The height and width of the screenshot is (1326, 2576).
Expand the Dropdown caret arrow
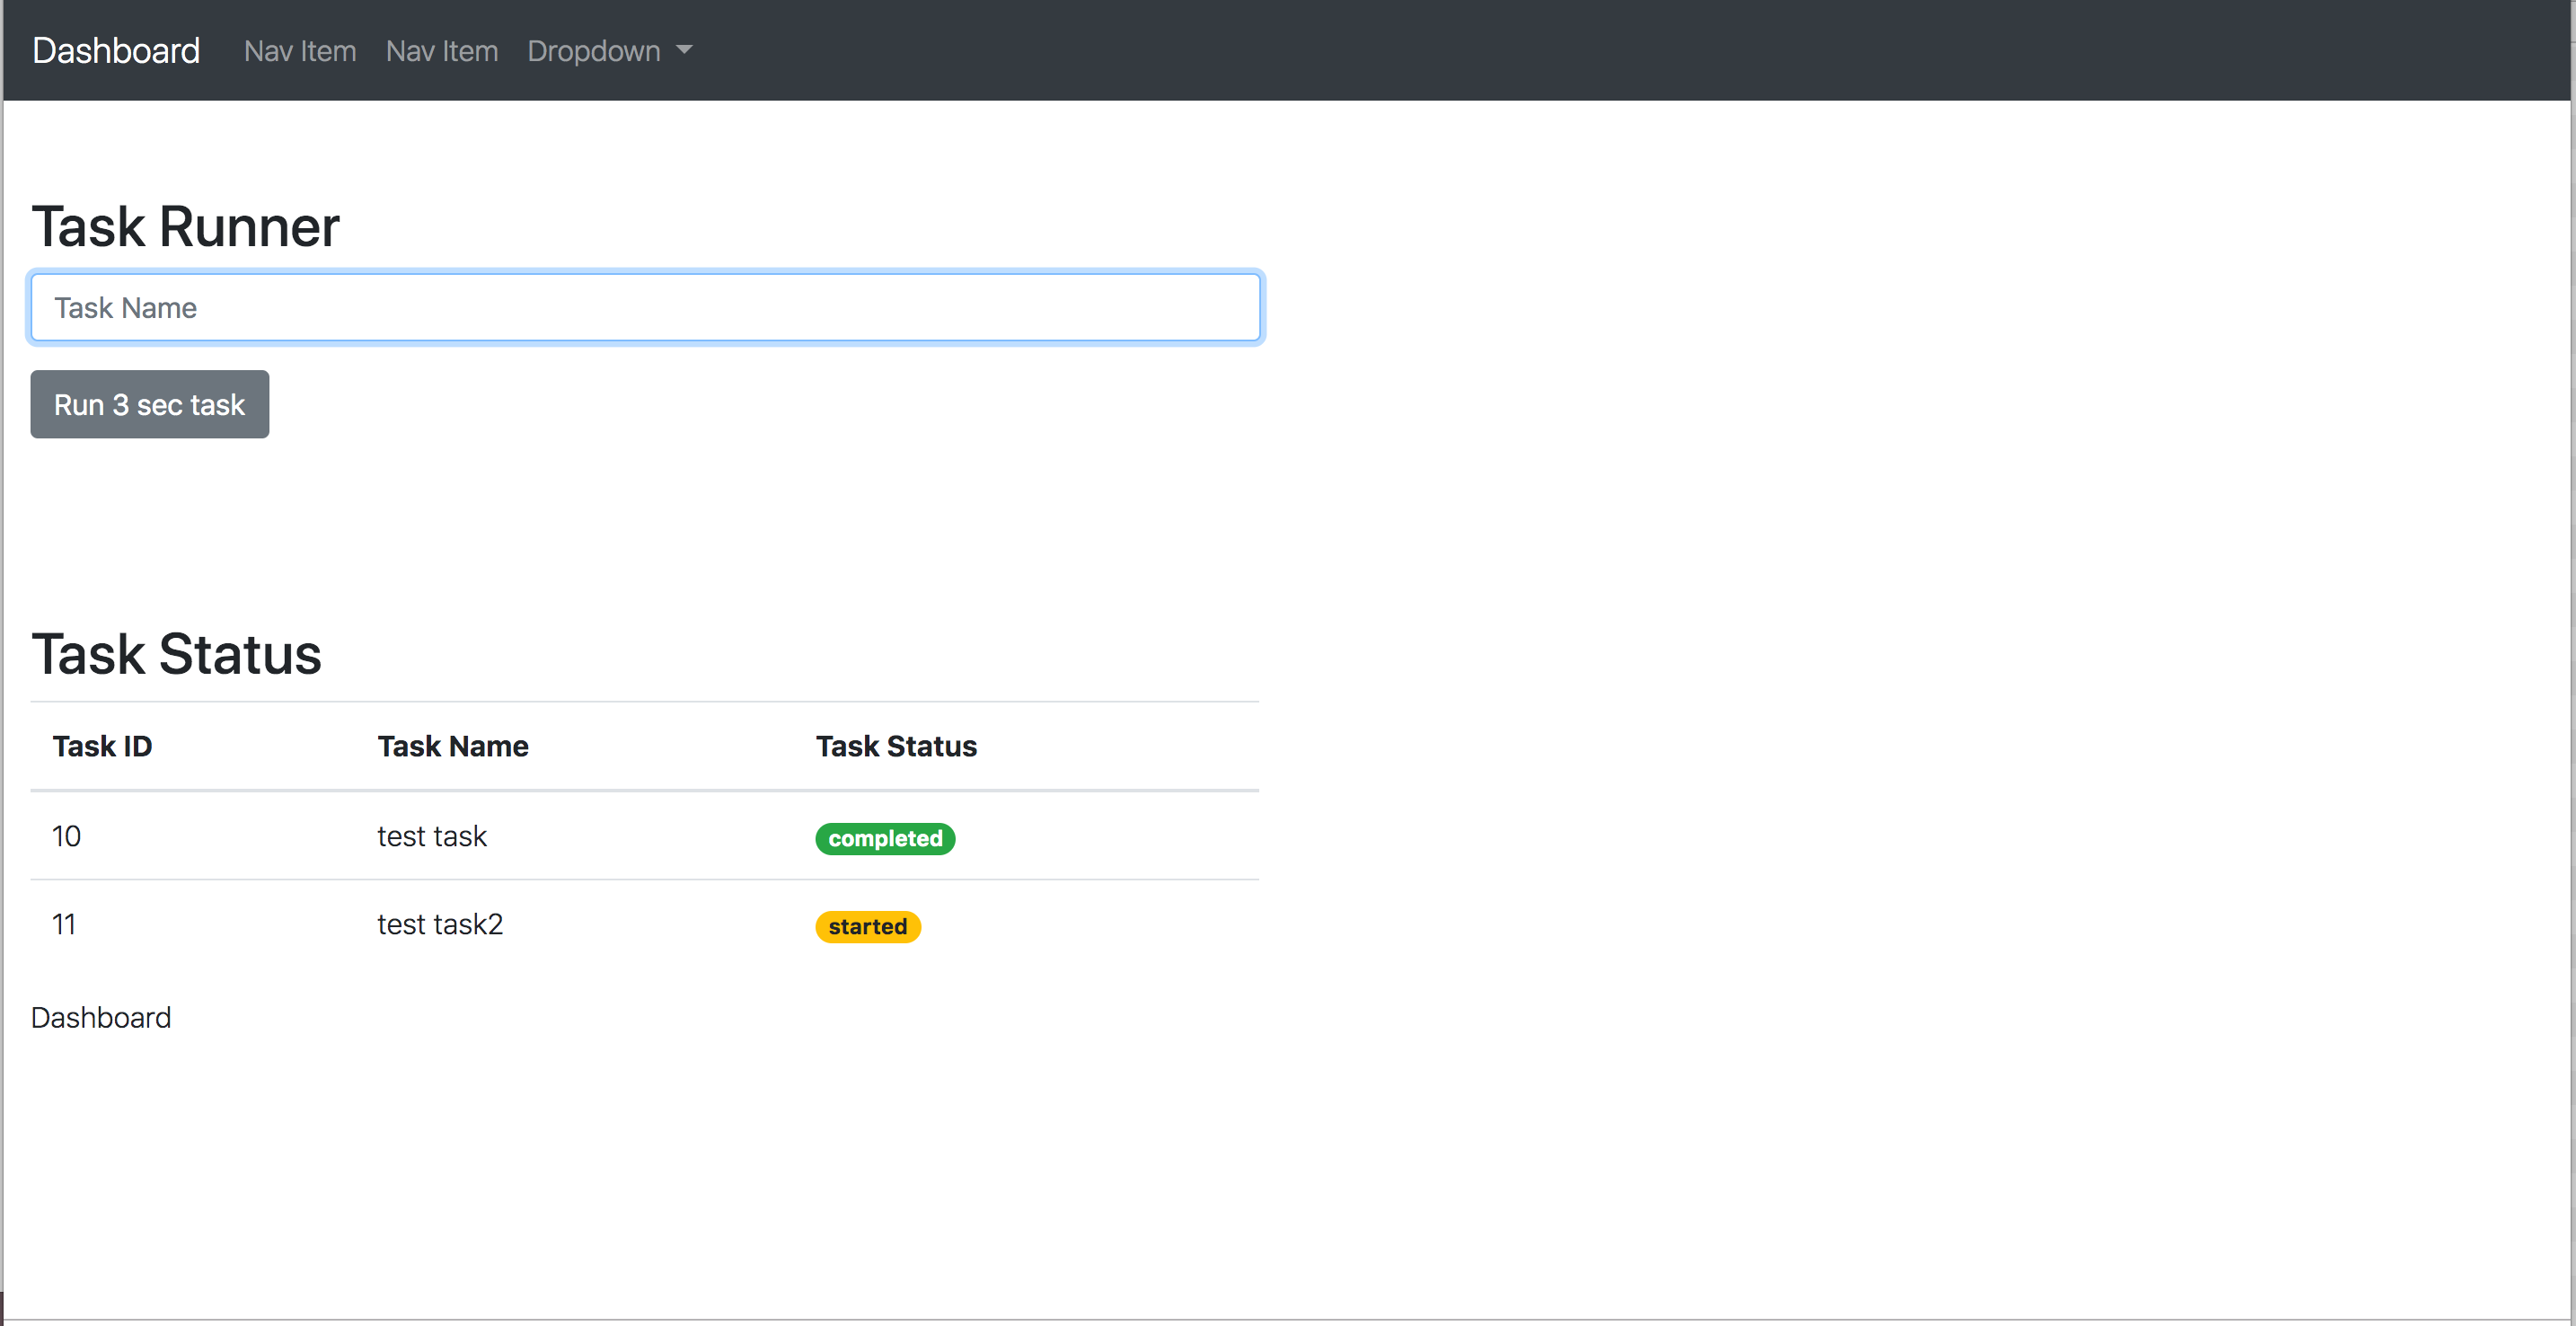coord(684,51)
